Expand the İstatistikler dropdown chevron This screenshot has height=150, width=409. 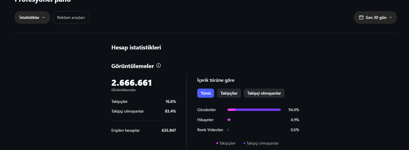click(x=44, y=17)
